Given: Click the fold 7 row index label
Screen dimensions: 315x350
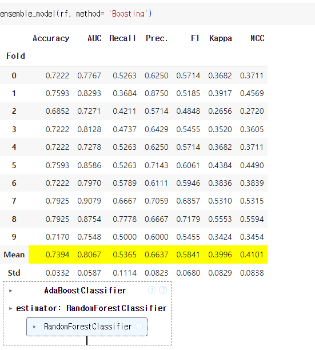Looking at the screenshot, I should click(14, 201).
